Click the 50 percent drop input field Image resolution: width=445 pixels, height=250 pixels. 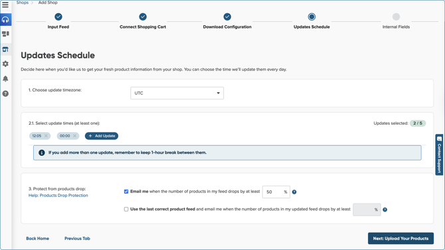point(276,192)
